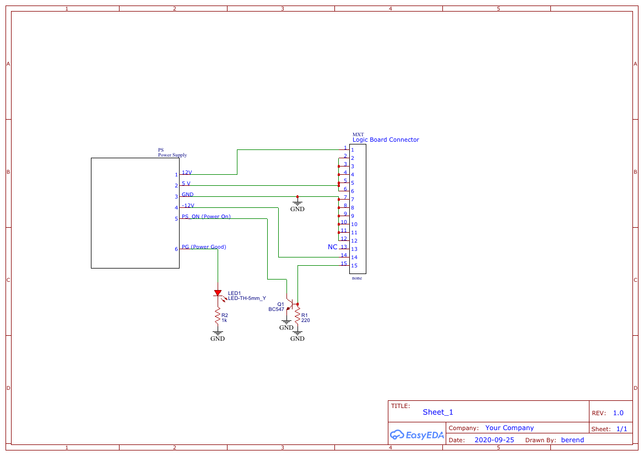This screenshot has width=644, height=456.
Task: Click the Your Company field
Action: [x=509, y=428]
